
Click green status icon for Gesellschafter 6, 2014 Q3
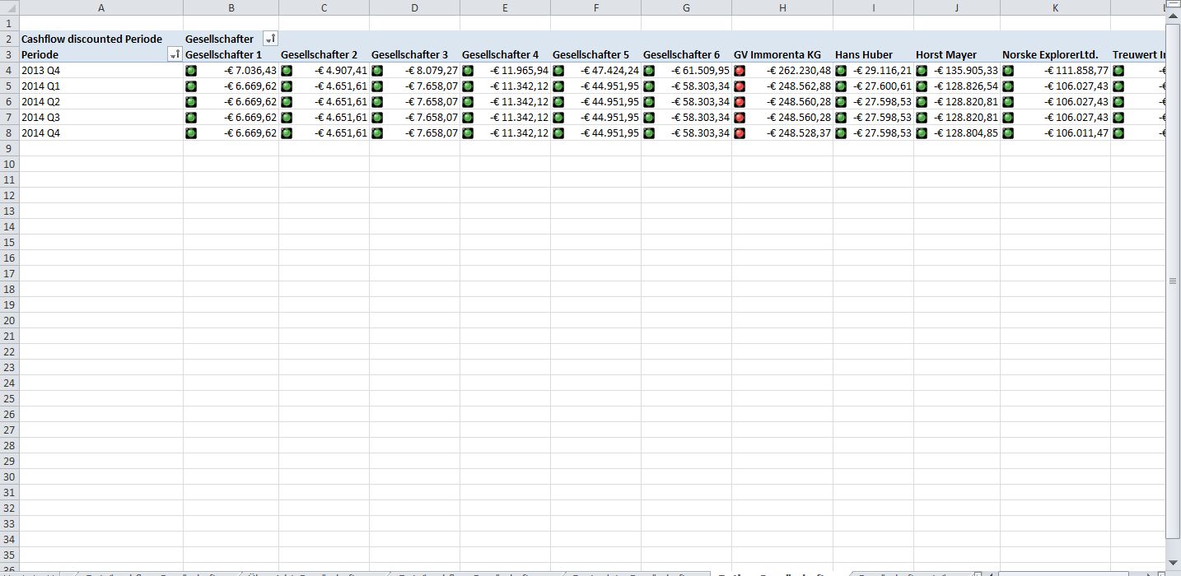[x=649, y=118]
